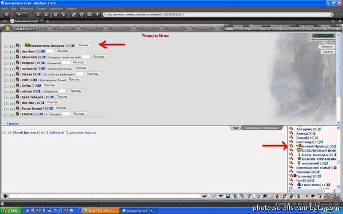Click the favorites star-plus toolbar icon
The height and width of the screenshot is (214, 343).
(x=63, y=15)
